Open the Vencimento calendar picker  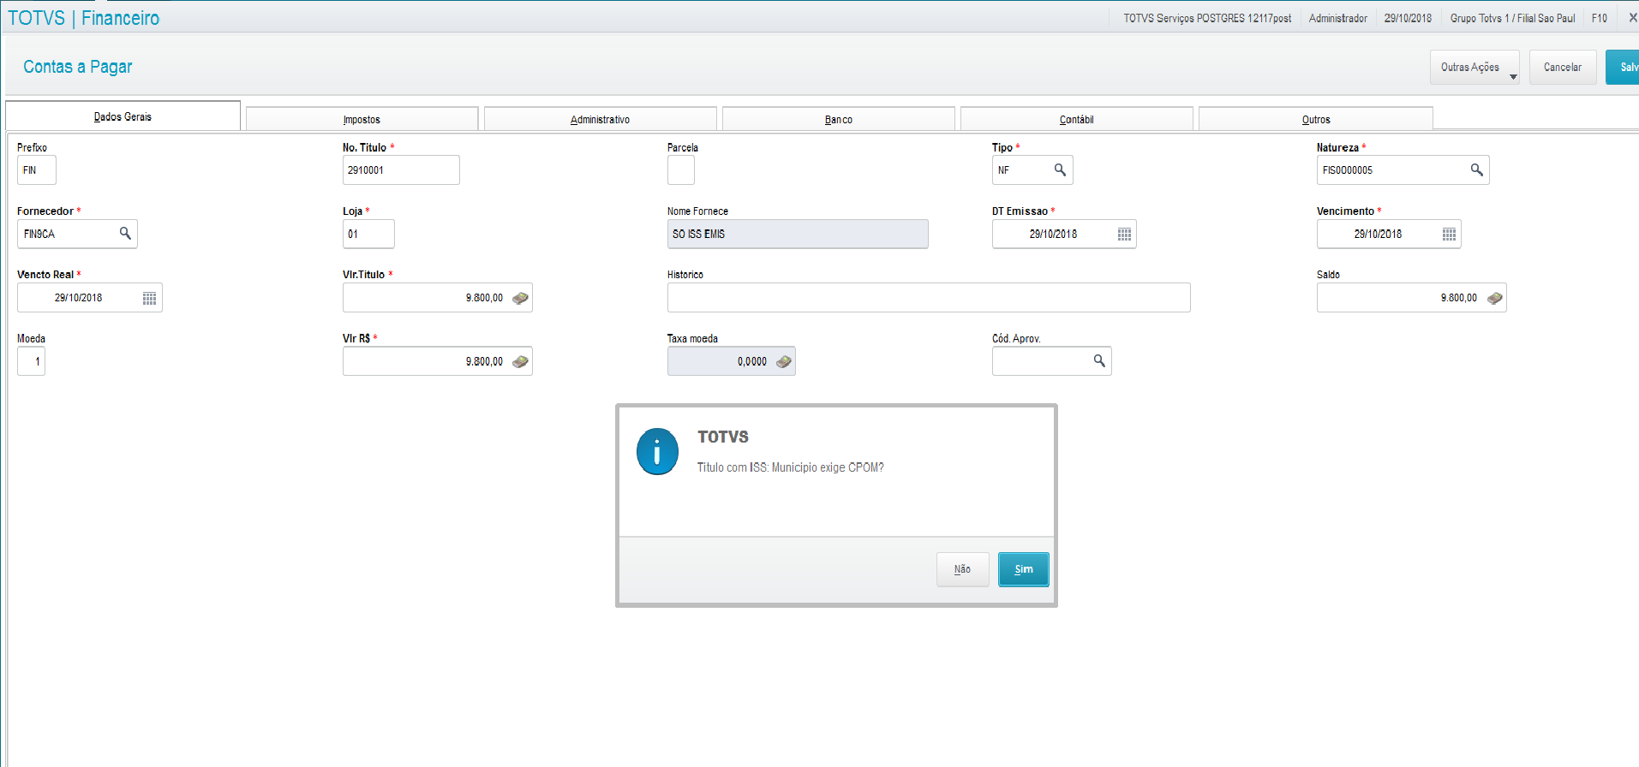[1449, 234]
